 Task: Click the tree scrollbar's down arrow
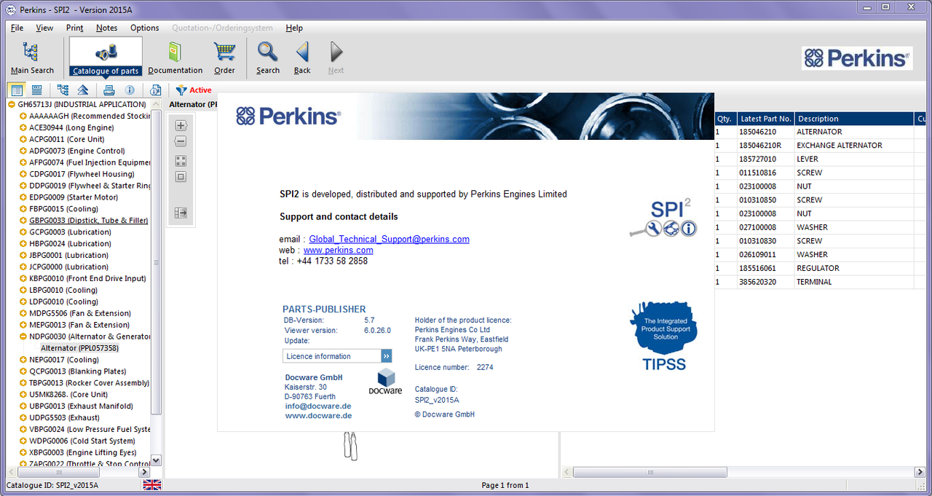tap(156, 460)
